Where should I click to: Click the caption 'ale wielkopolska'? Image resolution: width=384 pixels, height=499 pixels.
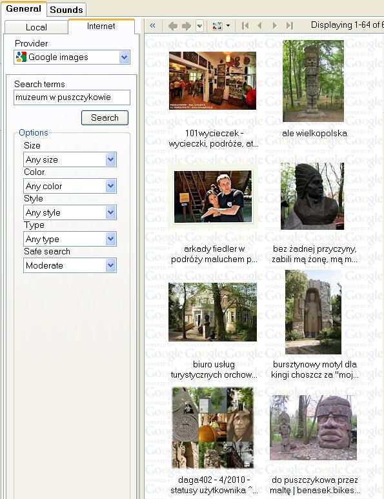[x=314, y=134]
